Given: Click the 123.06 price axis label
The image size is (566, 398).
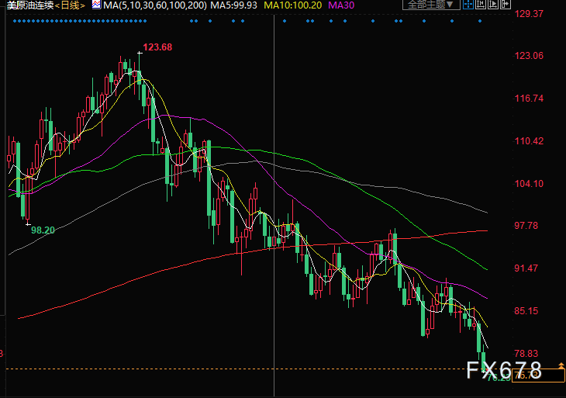Looking at the screenshot, I should pyautogui.click(x=529, y=56).
